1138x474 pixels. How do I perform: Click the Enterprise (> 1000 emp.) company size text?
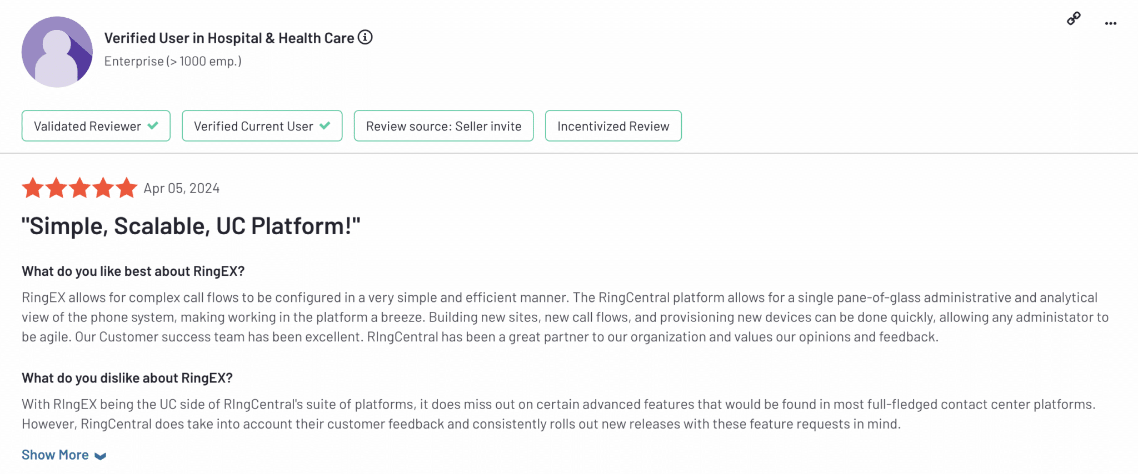click(x=173, y=61)
